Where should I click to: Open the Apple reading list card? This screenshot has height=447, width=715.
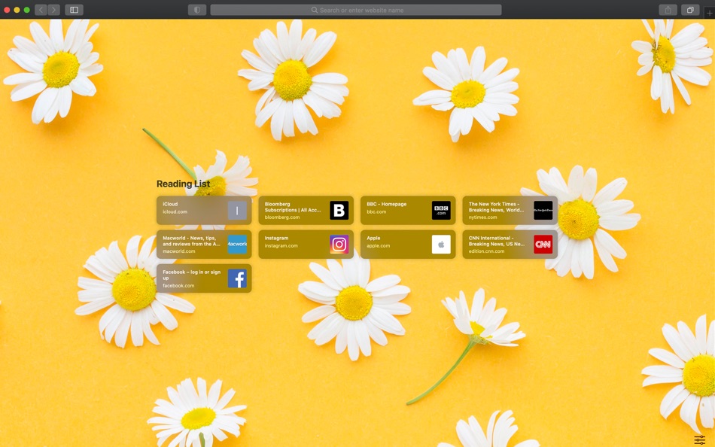[408, 244]
